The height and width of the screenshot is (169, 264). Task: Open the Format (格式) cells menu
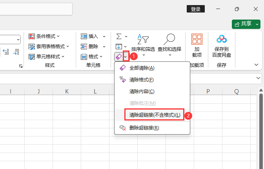click(92, 57)
